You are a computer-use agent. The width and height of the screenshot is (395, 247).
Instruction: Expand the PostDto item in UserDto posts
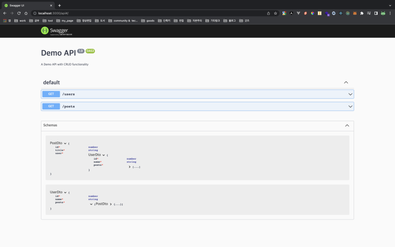click(x=110, y=204)
